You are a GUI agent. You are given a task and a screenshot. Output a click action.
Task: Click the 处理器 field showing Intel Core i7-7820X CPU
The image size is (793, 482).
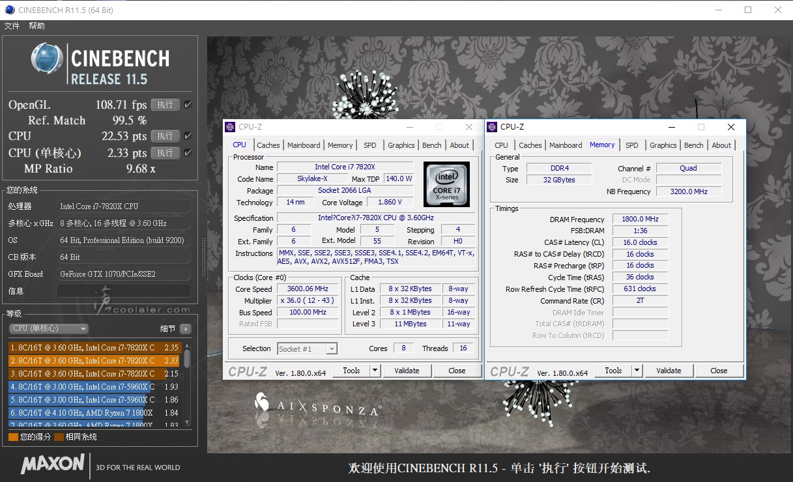pyautogui.click(x=124, y=206)
